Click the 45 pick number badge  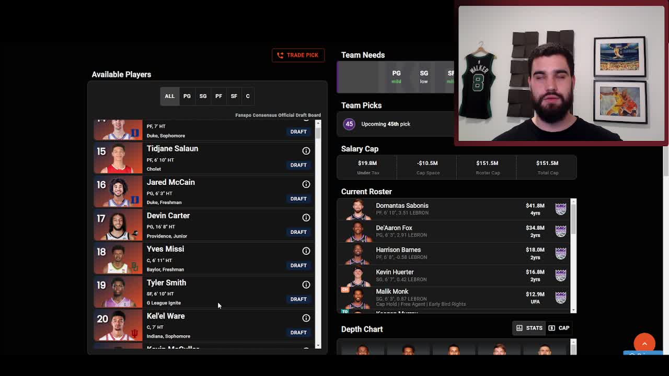pos(349,124)
